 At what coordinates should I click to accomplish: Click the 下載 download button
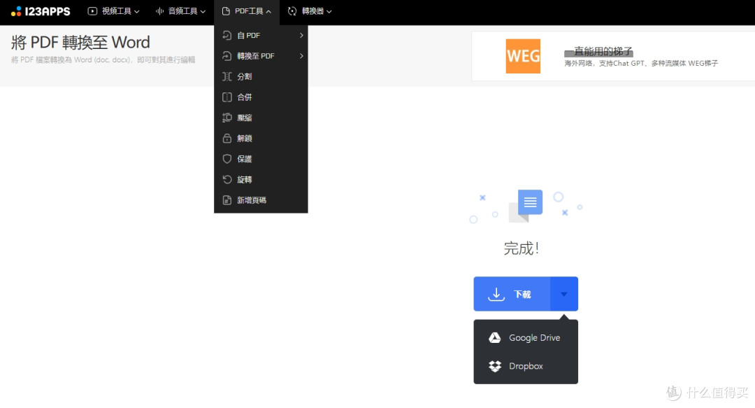[512, 294]
